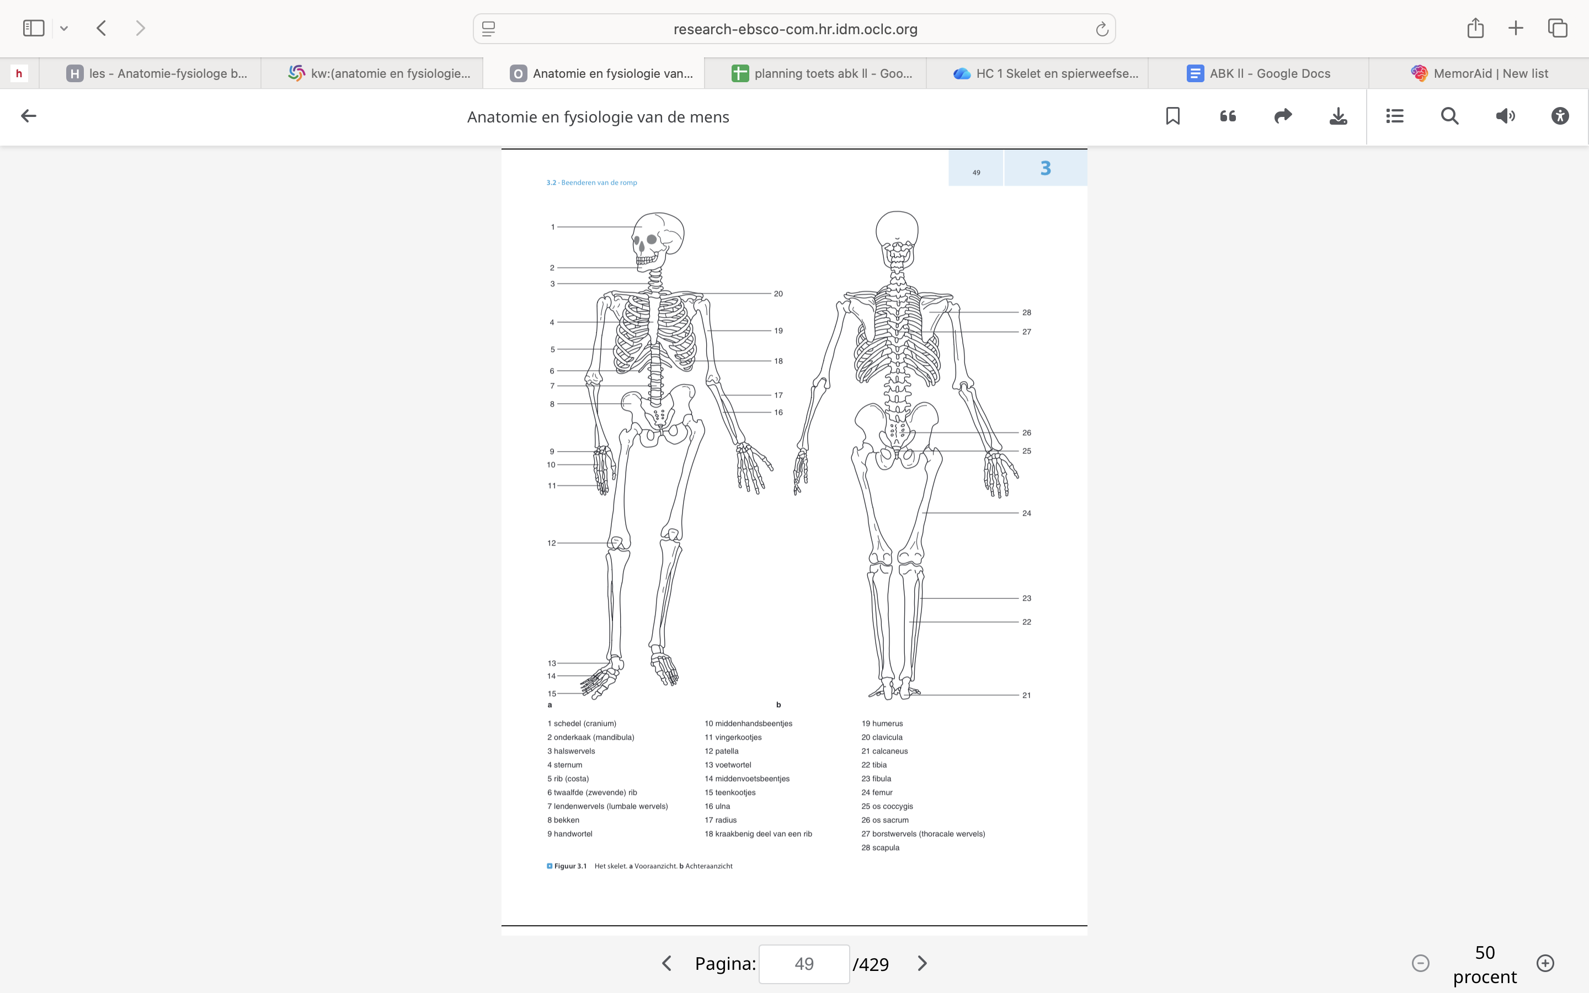Go to the next page with right chevron

tap(922, 963)
